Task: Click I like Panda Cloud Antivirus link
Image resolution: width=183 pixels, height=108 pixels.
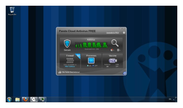Action: point(71,72)
